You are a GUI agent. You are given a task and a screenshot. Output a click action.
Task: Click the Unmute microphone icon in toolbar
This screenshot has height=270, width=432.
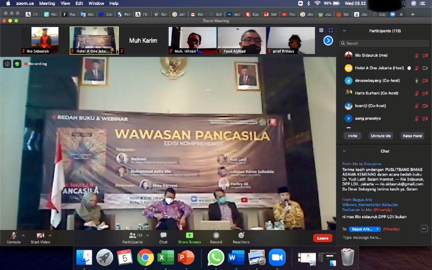[x=13, y=235]
